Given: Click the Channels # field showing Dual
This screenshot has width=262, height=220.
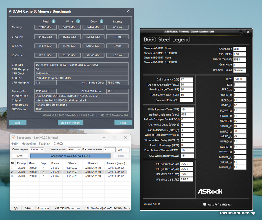Looking at the screenshot, I should pyautogui.click(x=239, y=49).
